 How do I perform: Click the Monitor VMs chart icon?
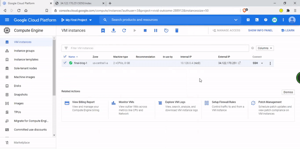pyautogui.click(x=114, y=103)
